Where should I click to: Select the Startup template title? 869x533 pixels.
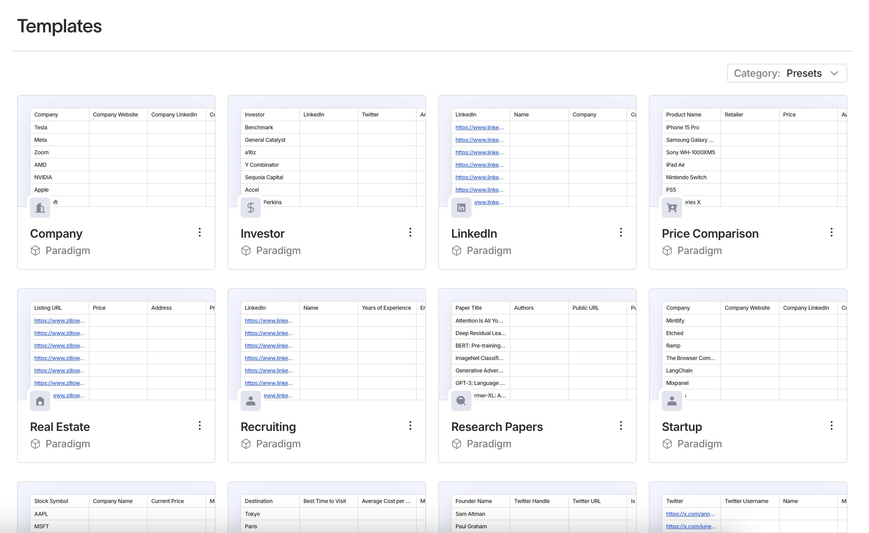coord(682,427)
